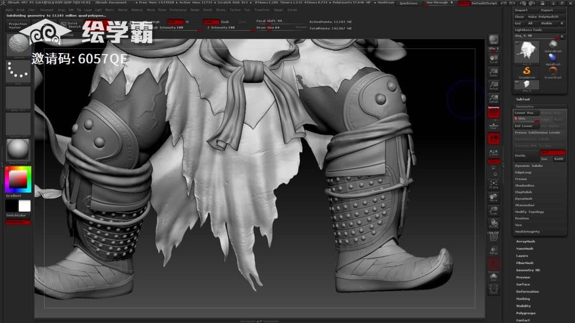Image resolution: width=575 pixels, height=323 pixels.
Task: Select the SphereBrush tool icon
Action: coord(553,46)
